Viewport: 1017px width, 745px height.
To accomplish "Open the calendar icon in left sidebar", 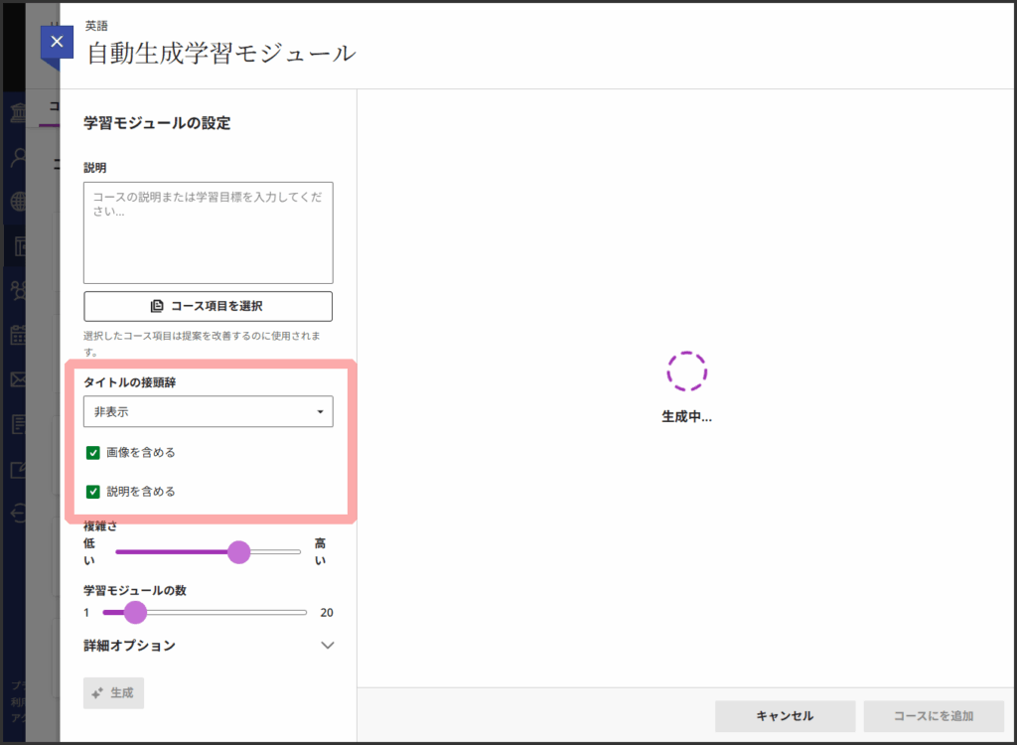I will coord(18,335).
